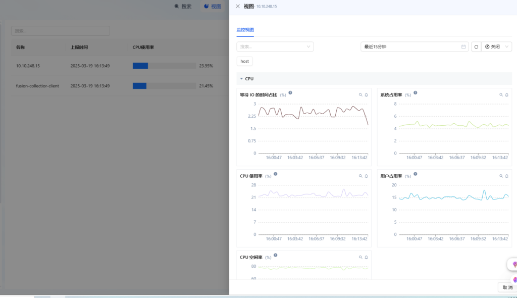Zoom into the 系统占用率 chart
This screenshot has width=517, height=298.
point(501,95)
